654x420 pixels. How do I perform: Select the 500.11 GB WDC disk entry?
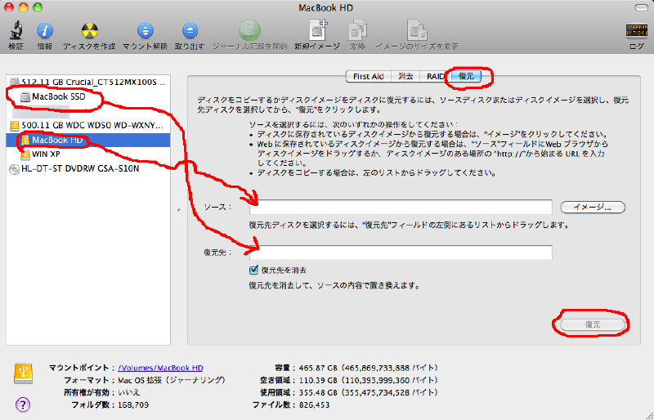(x=88, y=125)
